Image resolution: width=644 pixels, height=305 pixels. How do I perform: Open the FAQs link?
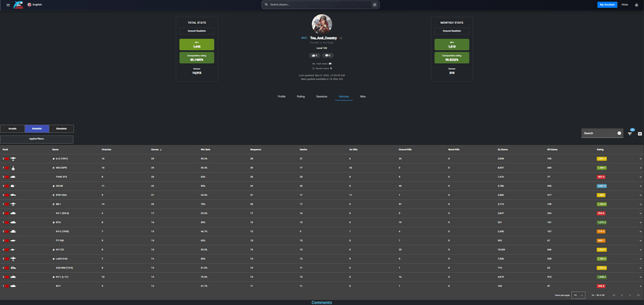(x=625, y=4)
